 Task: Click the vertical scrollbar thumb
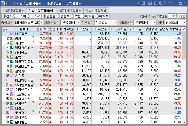(184, 45)
